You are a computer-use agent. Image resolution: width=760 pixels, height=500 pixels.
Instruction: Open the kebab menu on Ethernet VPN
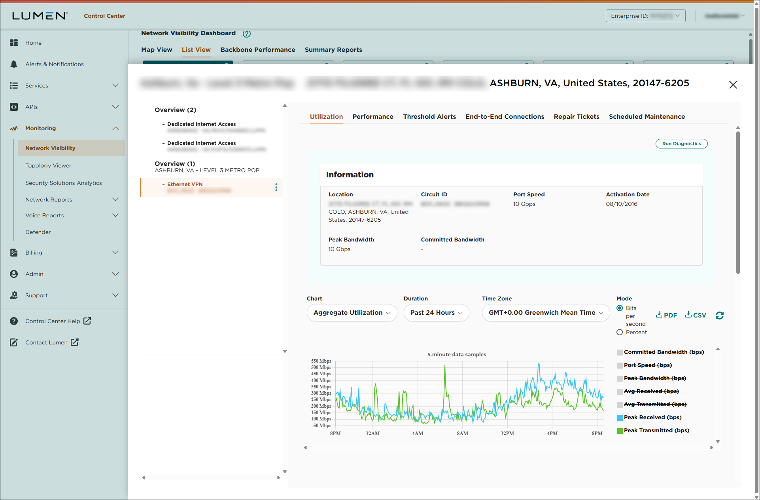click(276, 187)
